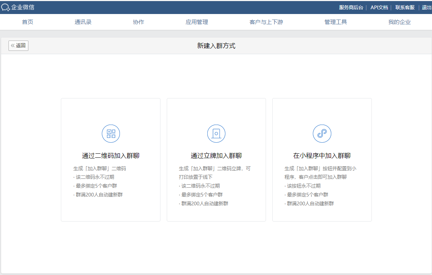Click the QR code icon
This screenshot has width=432, height=275.
coord(111,133)
